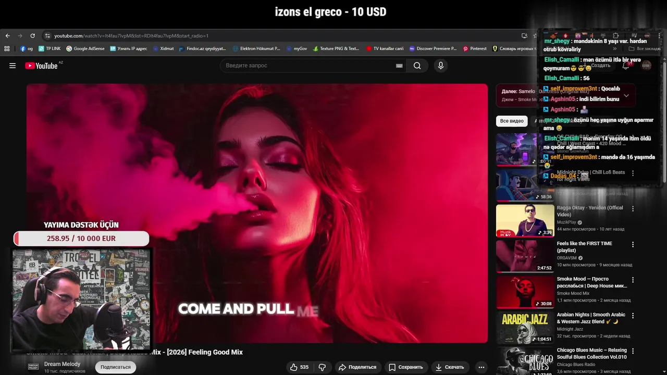Open the Facebook 'og' bookmark
The image size is (667, 375).
click(27, 48)
